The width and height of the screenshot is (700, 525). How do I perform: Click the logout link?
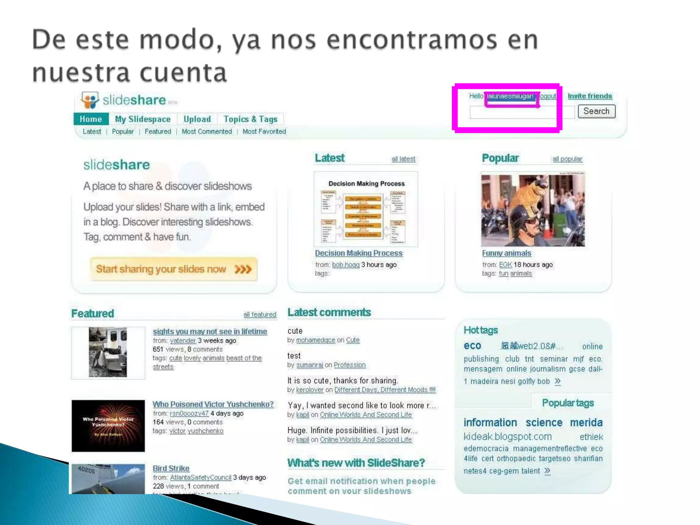click(548, 96)
